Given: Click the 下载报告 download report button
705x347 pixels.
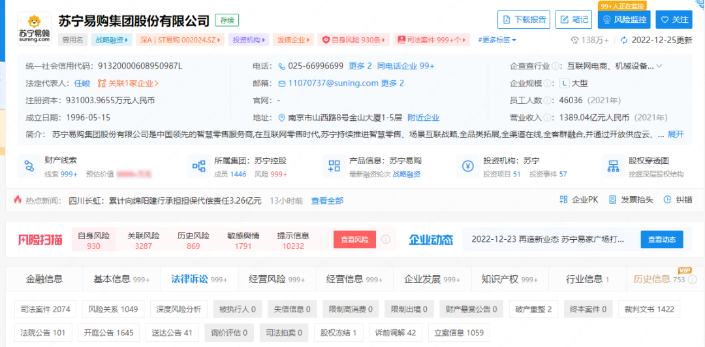Looking at the screenshot, I should 524,20.
